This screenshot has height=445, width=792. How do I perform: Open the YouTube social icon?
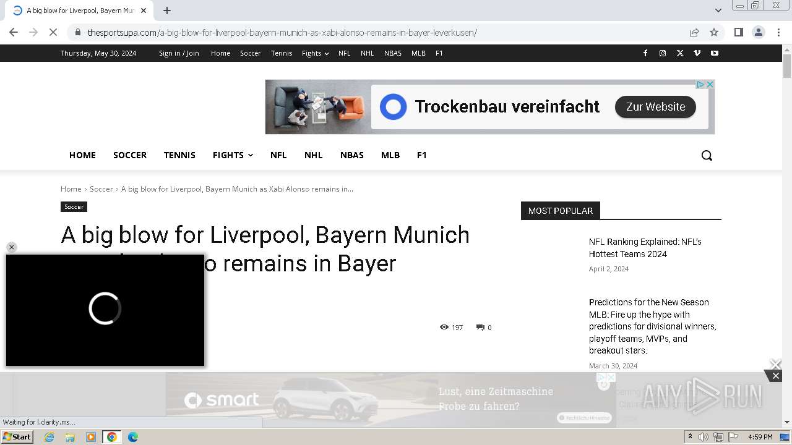(715, 53)
